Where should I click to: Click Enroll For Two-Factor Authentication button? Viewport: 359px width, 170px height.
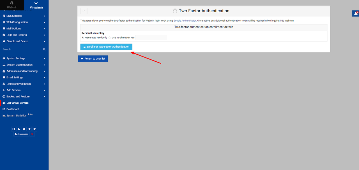[106, 47]
